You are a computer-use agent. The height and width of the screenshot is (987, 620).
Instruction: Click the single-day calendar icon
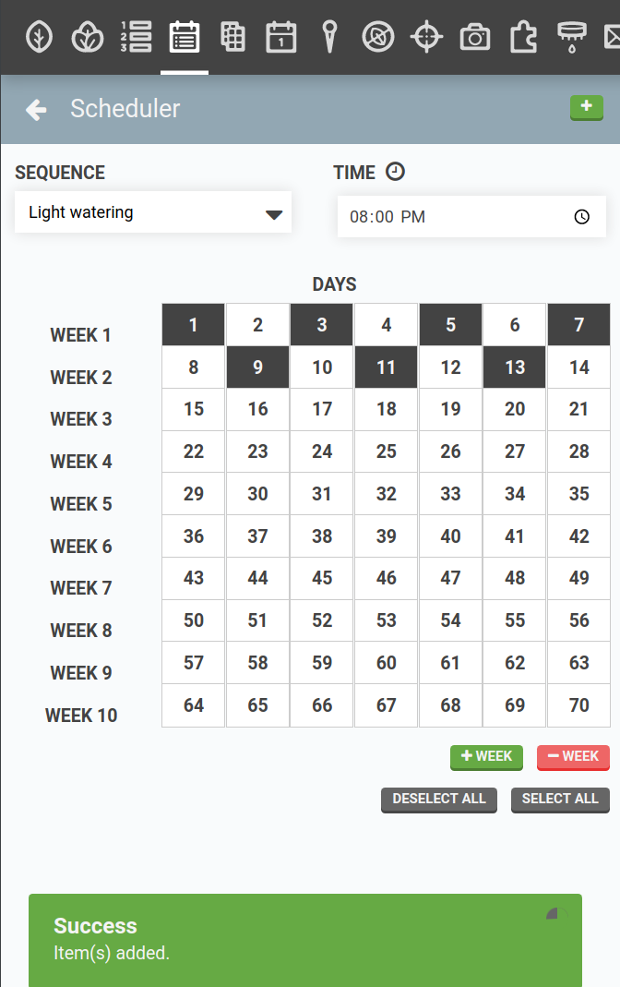[280, 37]
